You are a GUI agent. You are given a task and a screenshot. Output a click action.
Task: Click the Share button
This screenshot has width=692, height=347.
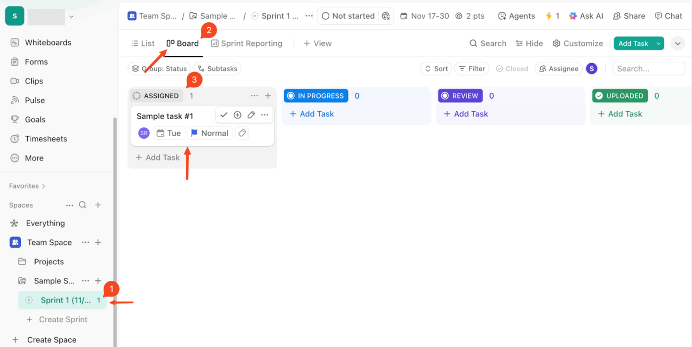(x=629, y=16)
